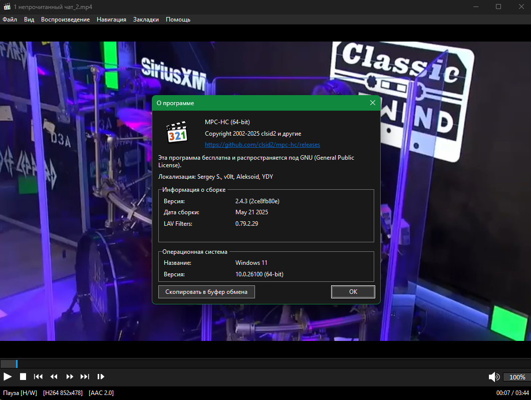Open the Помощь menu
This screenshot has height=400, width=531.
pos(178,20)
